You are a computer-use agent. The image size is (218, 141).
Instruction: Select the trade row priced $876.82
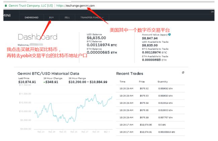coord(151,89)
